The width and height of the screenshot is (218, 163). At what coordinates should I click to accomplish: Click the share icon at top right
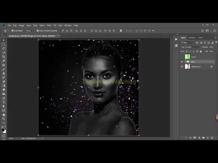click(215, 31)
